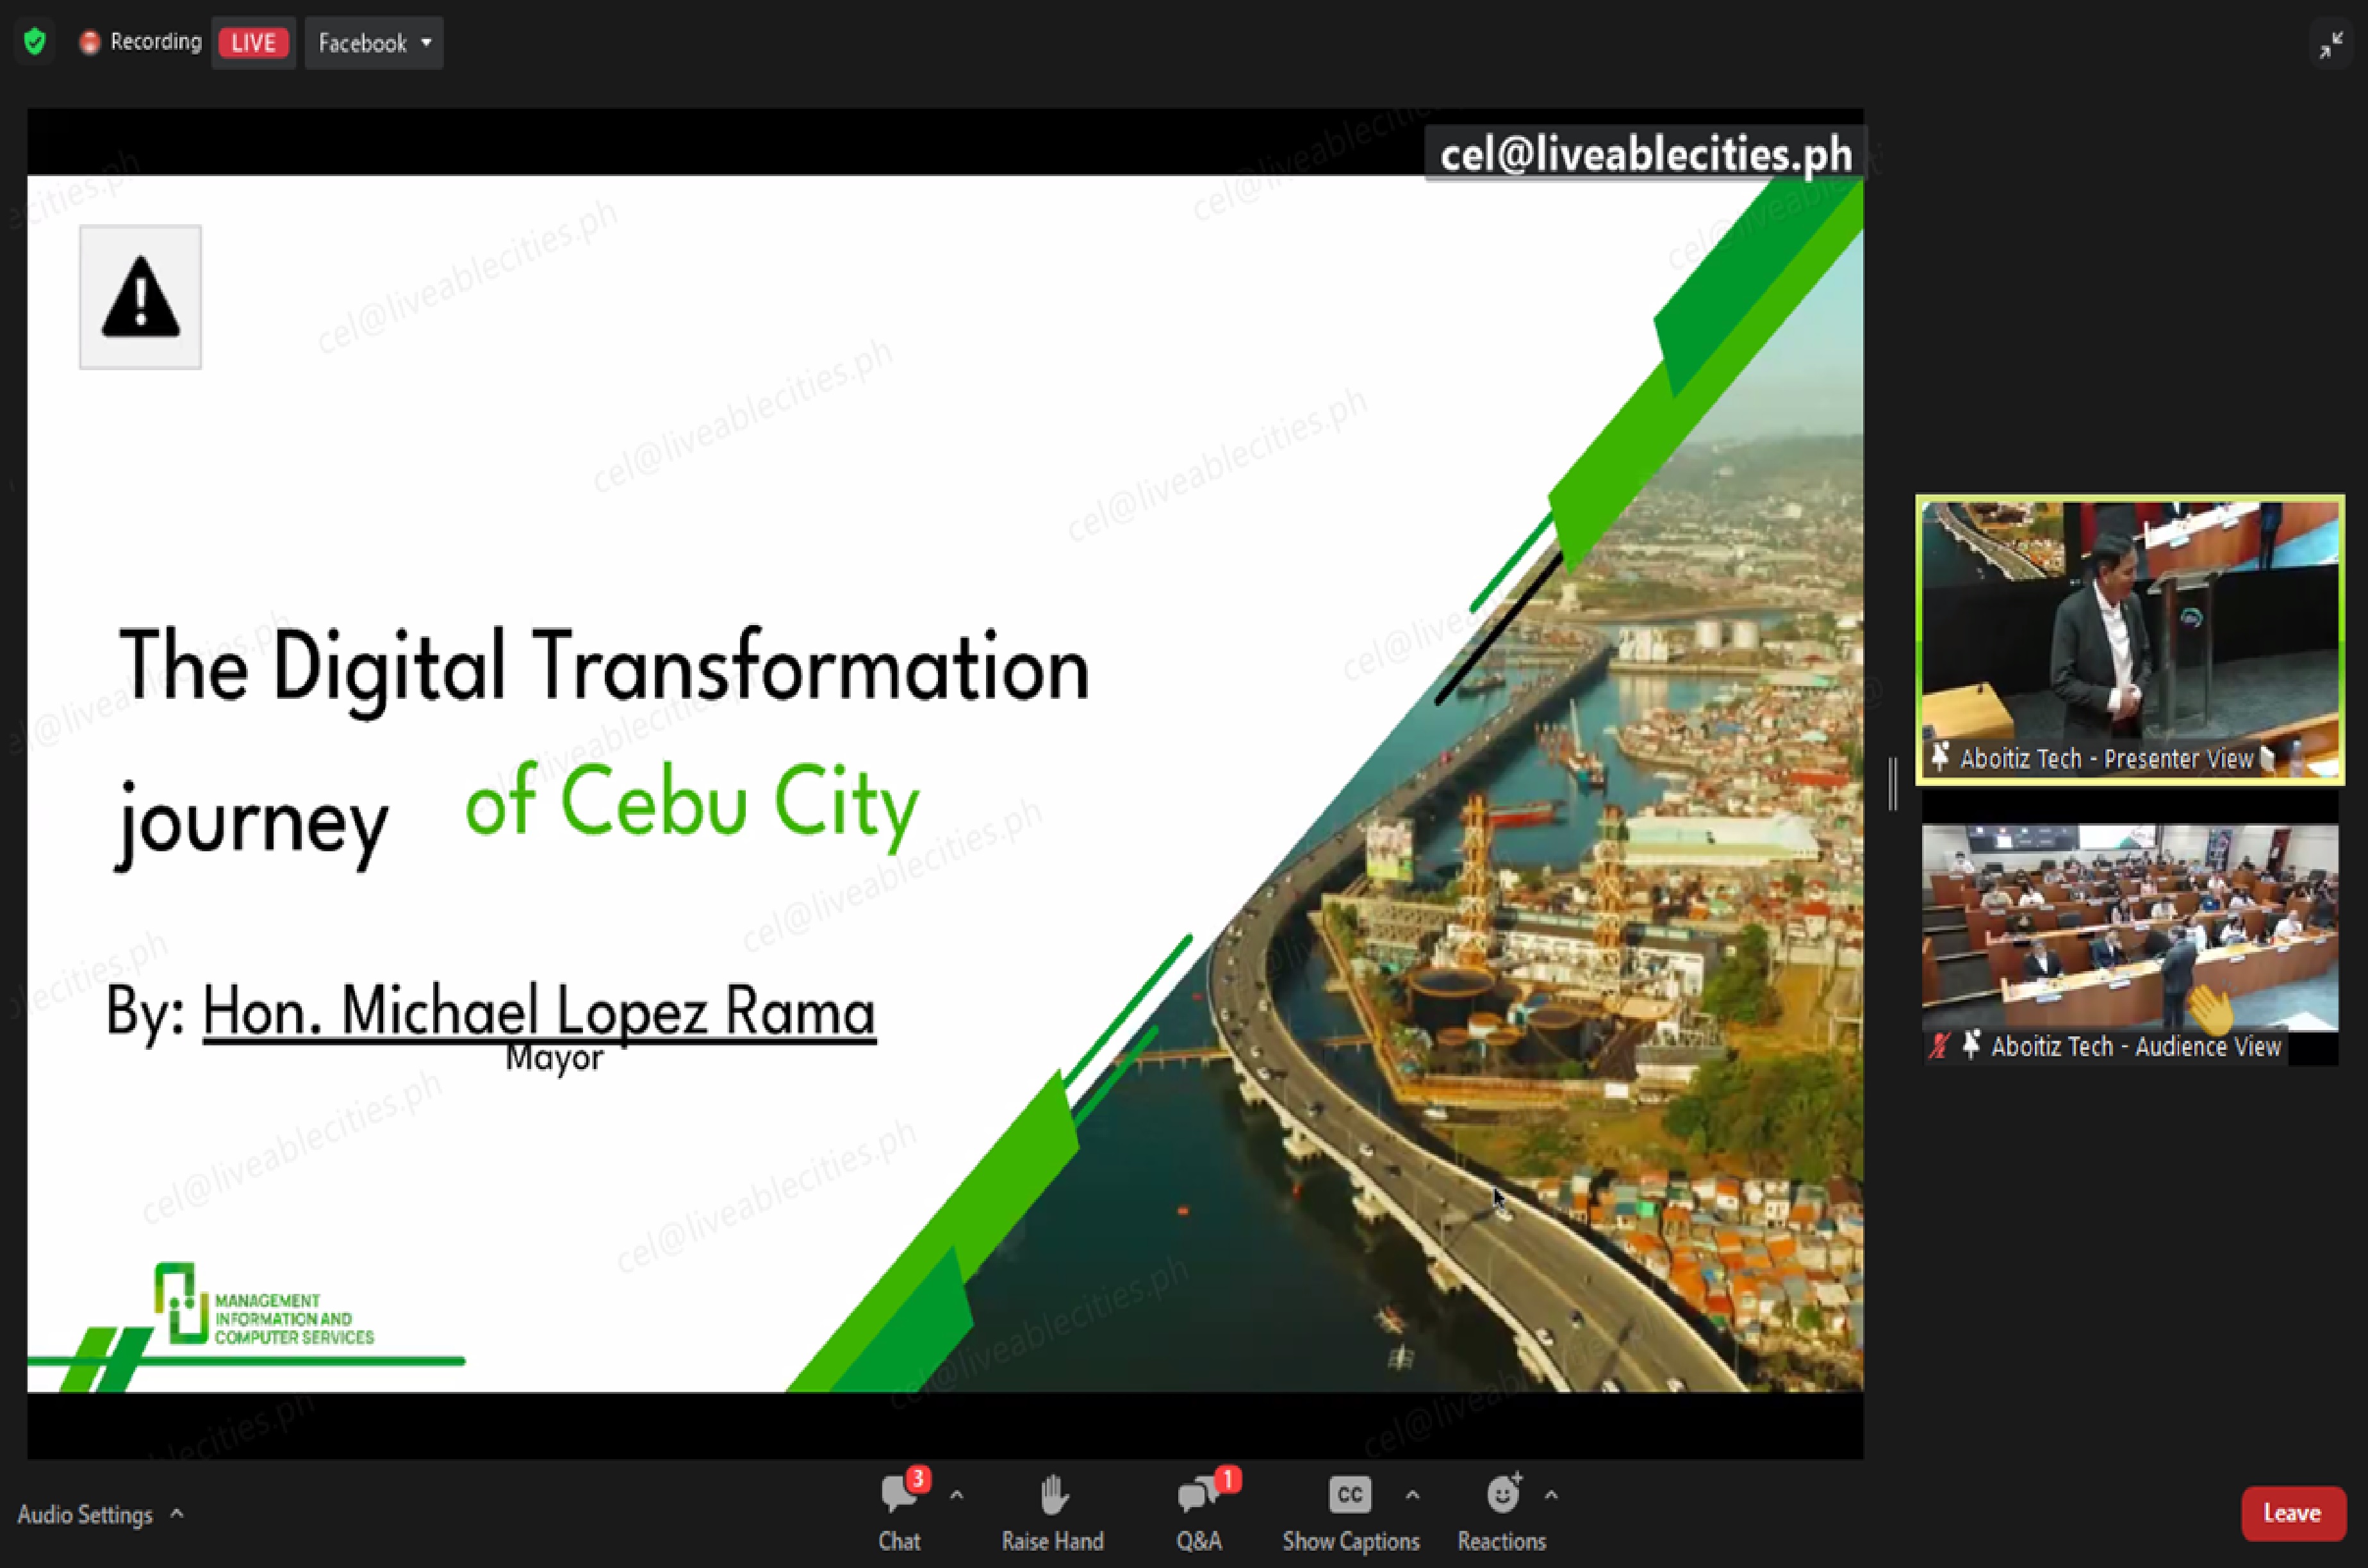Expand the Reactions options chevron
This screenshot has height=1568, width=2368.
[1551, 1495]
